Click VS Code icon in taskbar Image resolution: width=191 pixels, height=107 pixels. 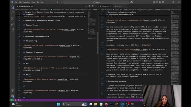[x=122, y=104]
